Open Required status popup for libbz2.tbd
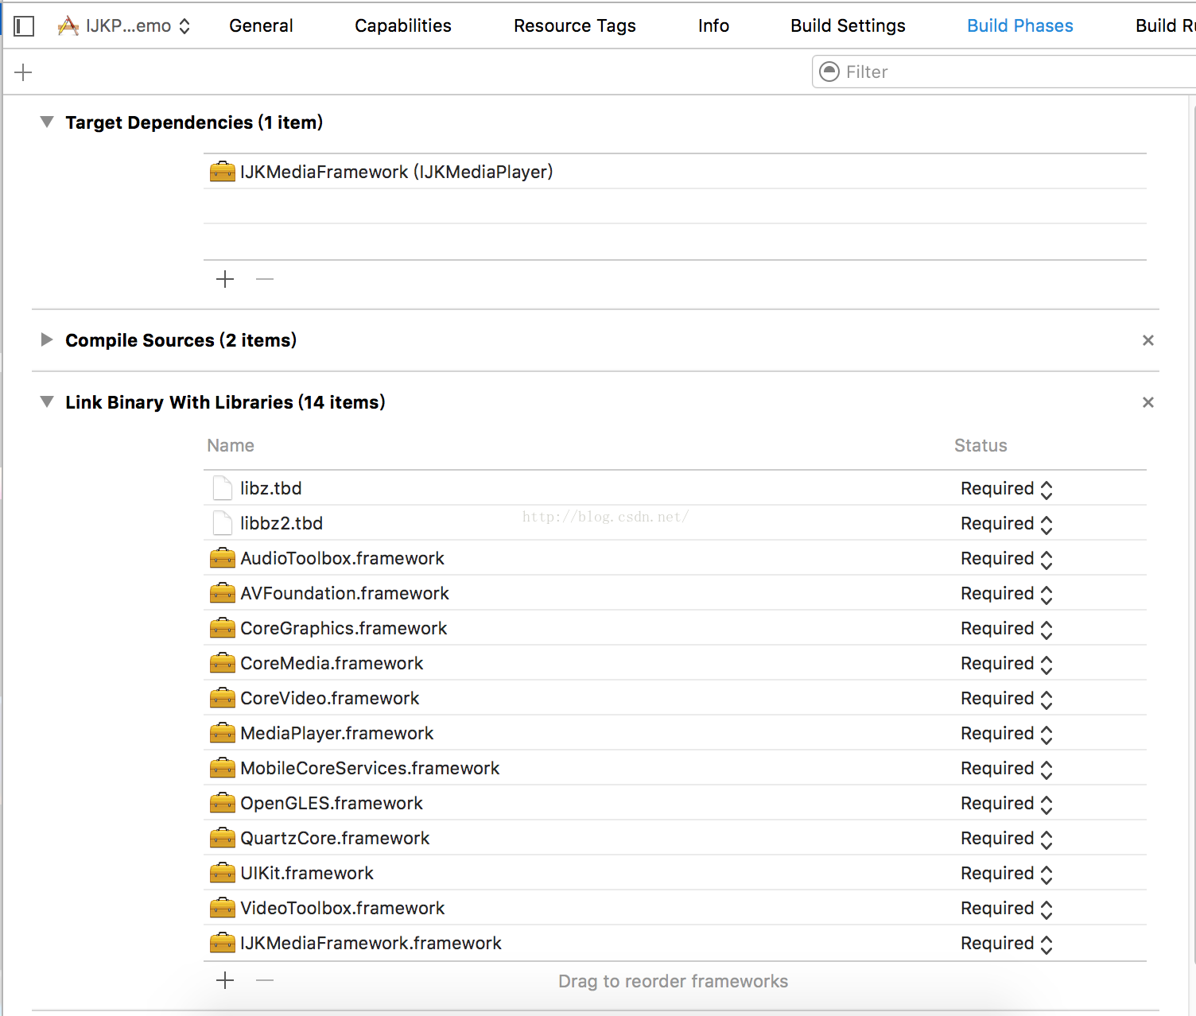 click(x=1007, y=524)
